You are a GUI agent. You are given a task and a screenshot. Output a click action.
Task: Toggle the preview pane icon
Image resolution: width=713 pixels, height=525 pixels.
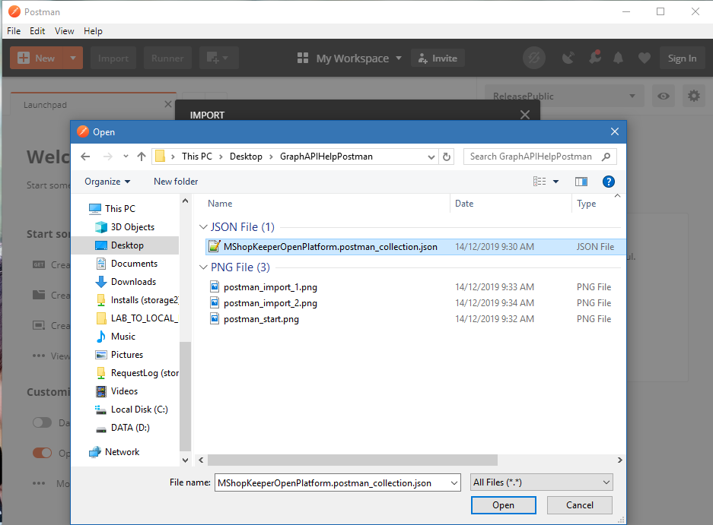(x=581, y=182)
